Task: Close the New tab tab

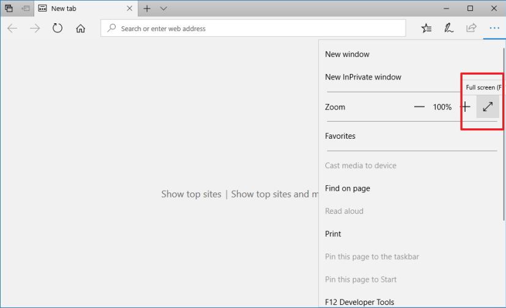Action: 129,9
